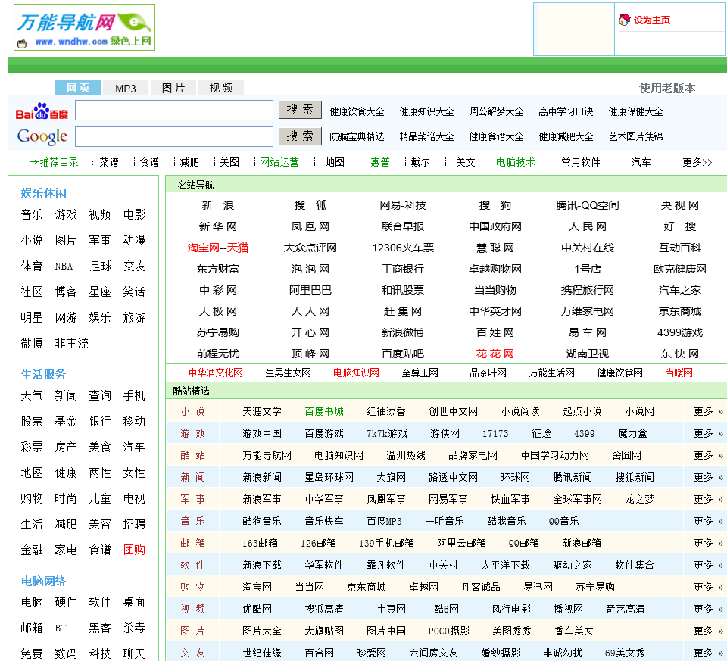Click the 万能导航网 site logo
Image resolution: width=727 pixels, height=661 pixels.
(x=84, y=27)
